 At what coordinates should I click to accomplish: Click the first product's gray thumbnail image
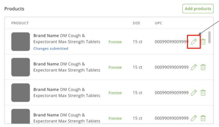click(x=21, y=42)
